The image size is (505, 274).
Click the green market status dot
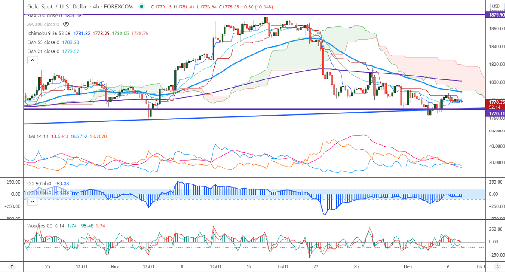(x=141, y=6)
